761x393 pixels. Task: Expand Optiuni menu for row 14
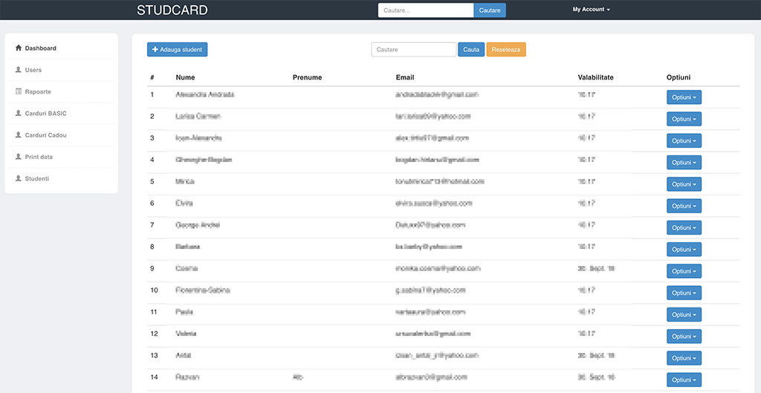click(x=684, y=380)
